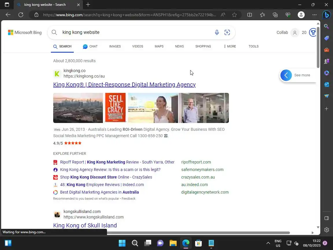The height and width of the screenshot is (250, 333).
Task: Click the Sell Like Crazy book thumbnail
Action: 115,108
